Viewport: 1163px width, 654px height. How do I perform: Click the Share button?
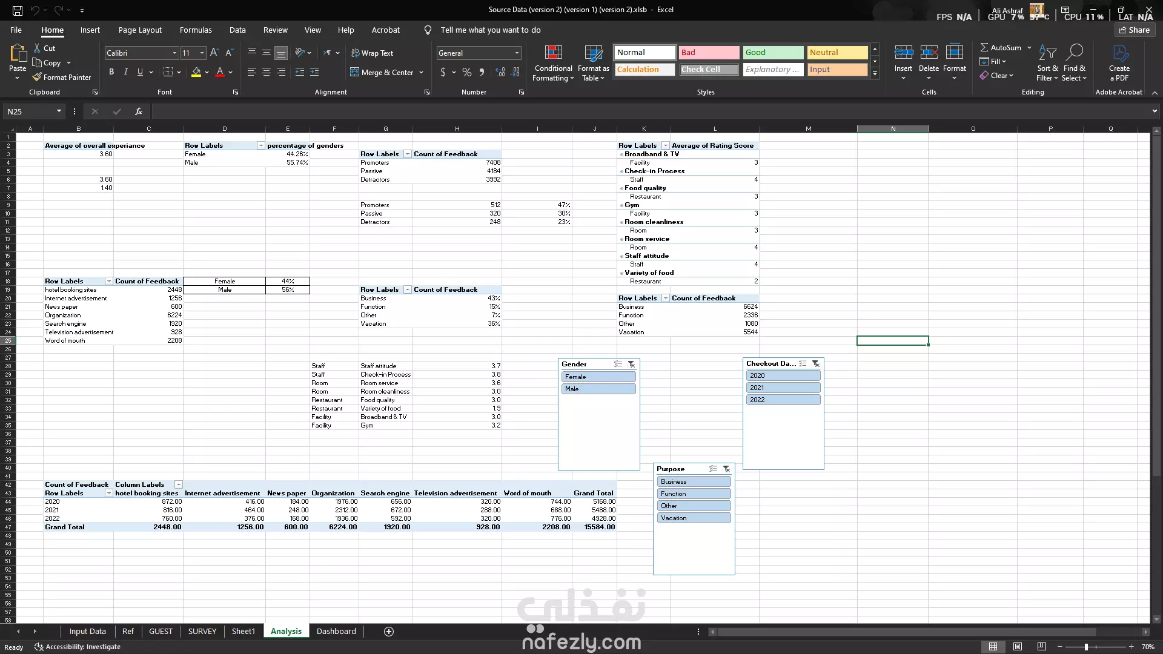point(1135,30)
